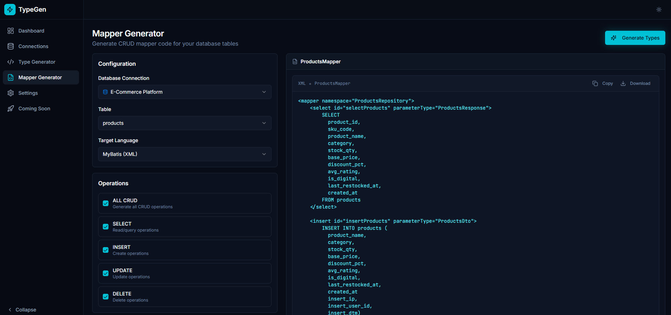This screenshot has width=671, height=315.
Task: Click the 'UPDATE' label under Operations
Action: point(122,270)
